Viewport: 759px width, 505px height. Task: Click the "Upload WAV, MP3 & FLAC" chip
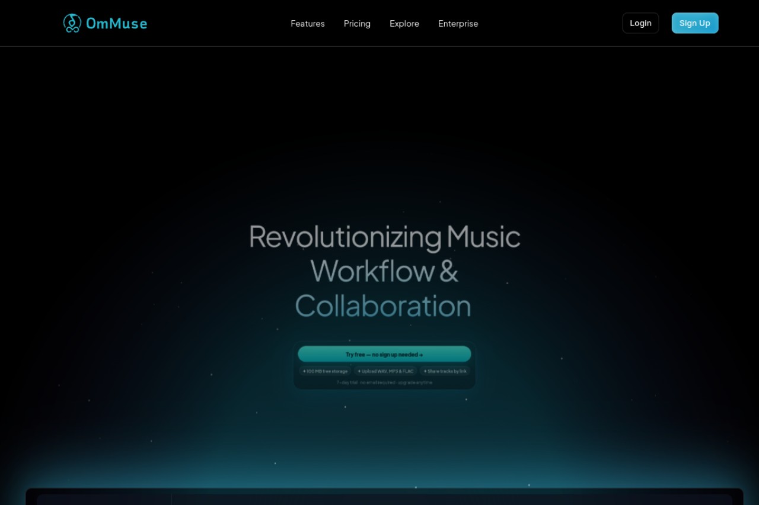(385, 371)
